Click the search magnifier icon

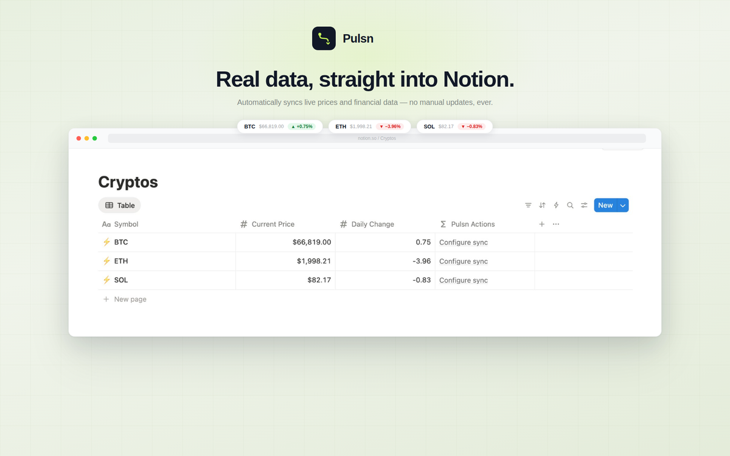[570, 206]
